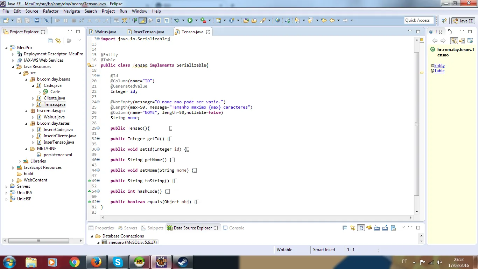The width and height of the screenshot is (478, 269).
Task: Click the Entity link in annotation panel
Action: coord(440,65)
